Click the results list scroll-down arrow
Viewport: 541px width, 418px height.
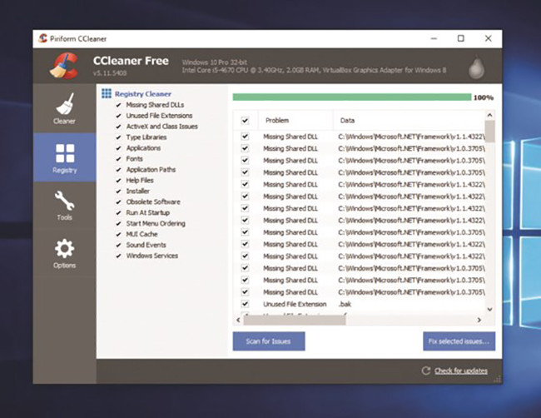(489, 309)
